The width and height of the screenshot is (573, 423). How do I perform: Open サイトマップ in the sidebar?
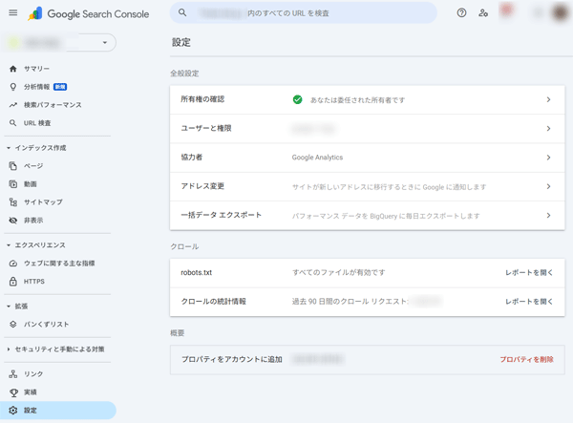click(42, 202)
